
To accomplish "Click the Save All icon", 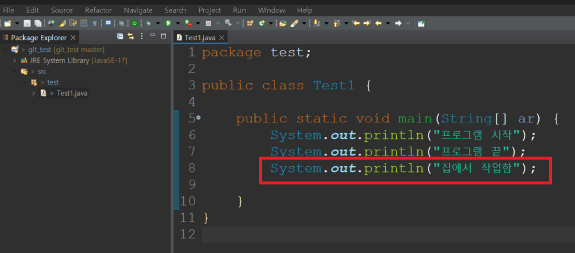I will 38,24.
